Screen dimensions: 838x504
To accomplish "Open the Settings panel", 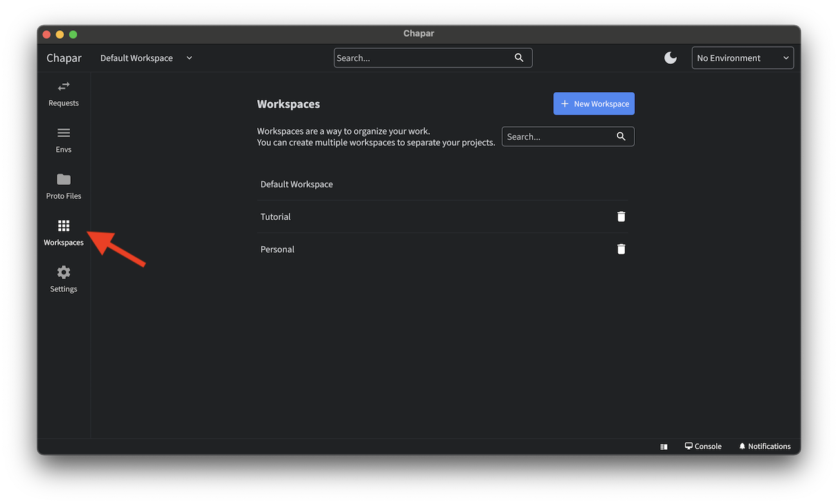I will (63, 280).
